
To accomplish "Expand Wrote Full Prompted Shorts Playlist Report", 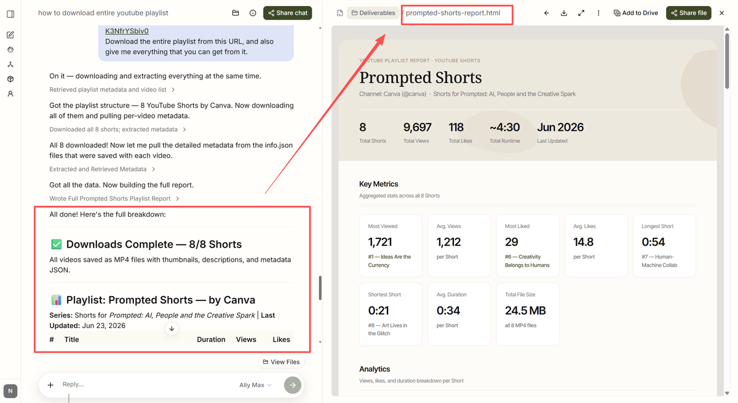I will [x=114, y=198].
